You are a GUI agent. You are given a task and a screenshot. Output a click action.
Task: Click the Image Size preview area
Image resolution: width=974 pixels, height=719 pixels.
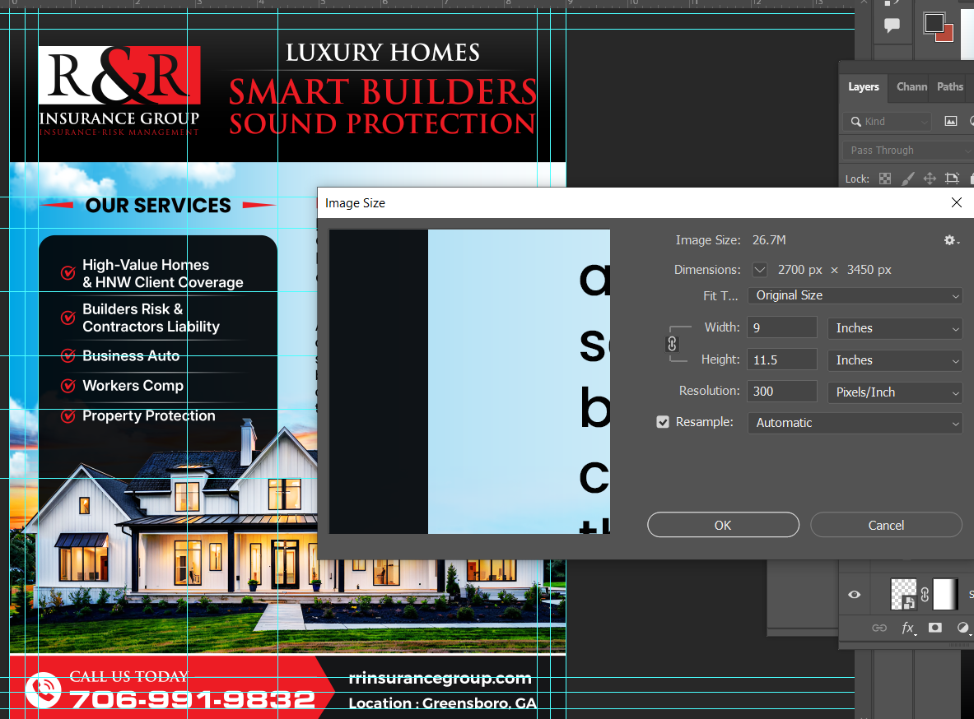(x=469, y=382)
